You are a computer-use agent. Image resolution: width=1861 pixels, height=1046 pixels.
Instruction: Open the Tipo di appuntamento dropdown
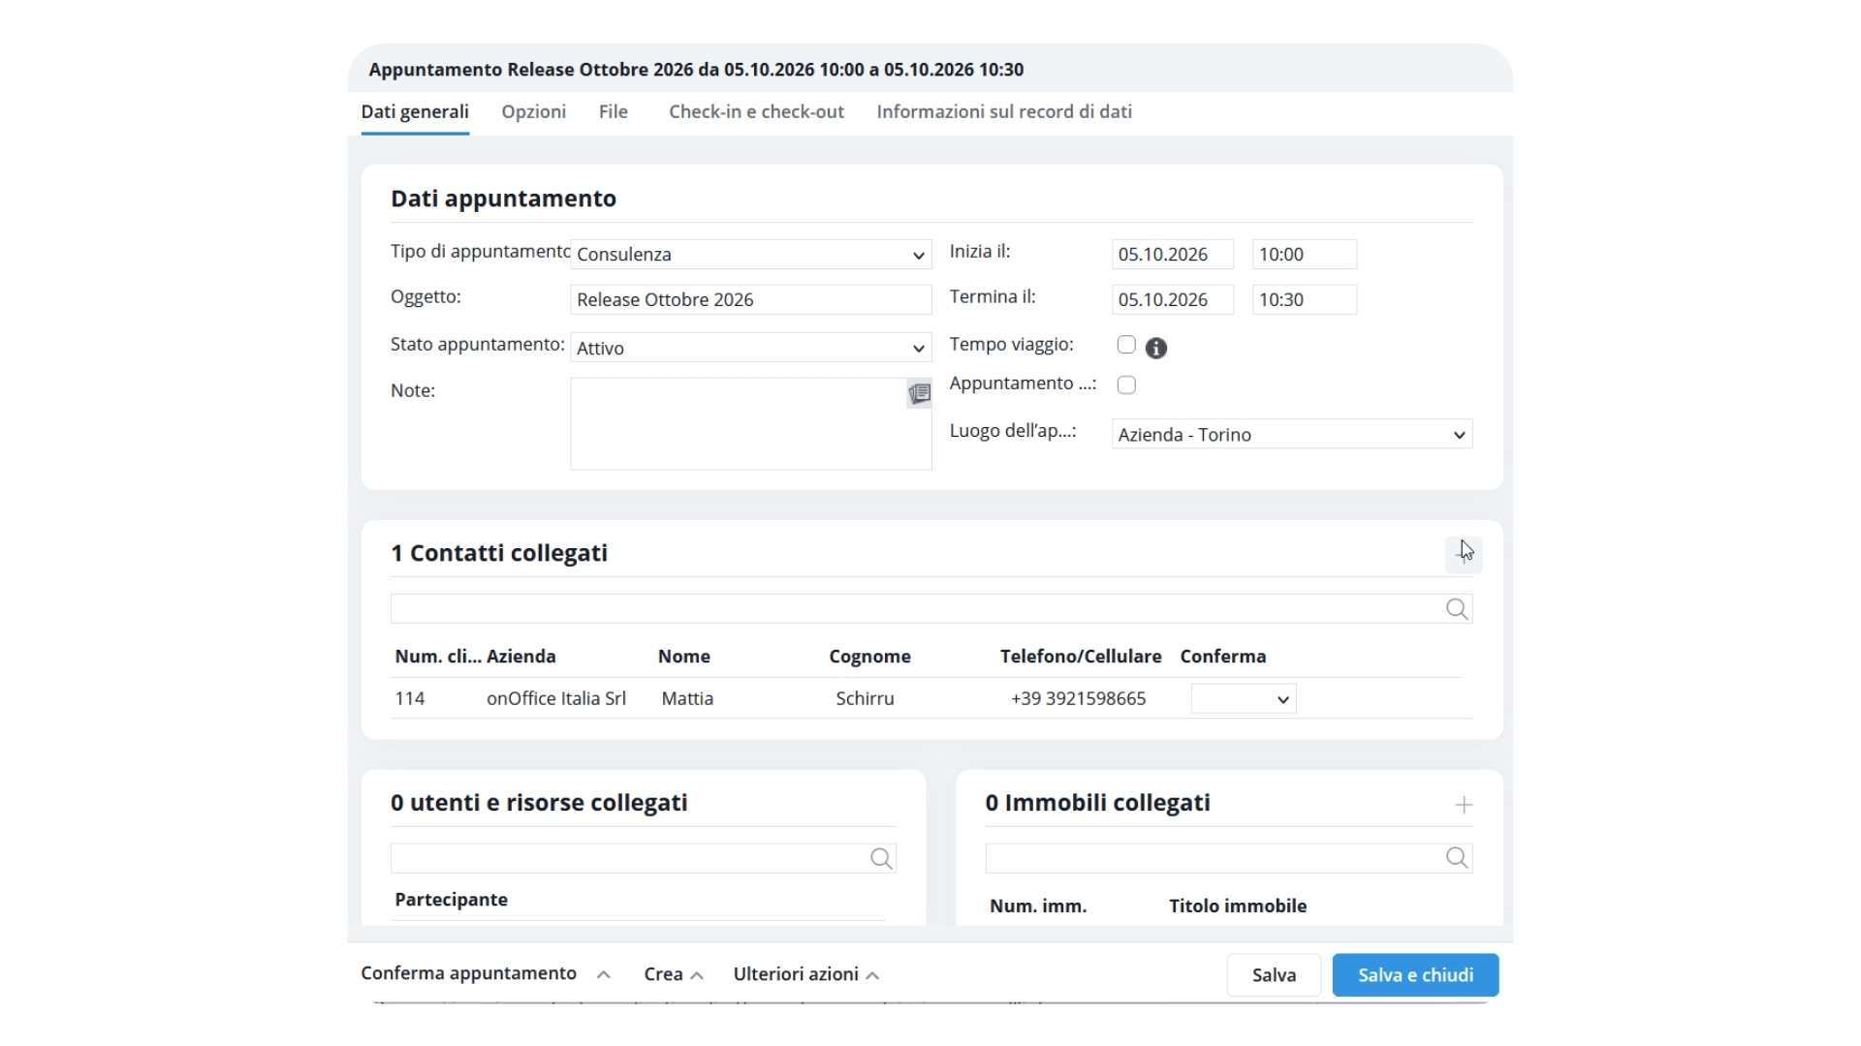tap(750, 254)
